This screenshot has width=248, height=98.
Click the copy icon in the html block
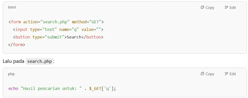click(x=202, y=7)
